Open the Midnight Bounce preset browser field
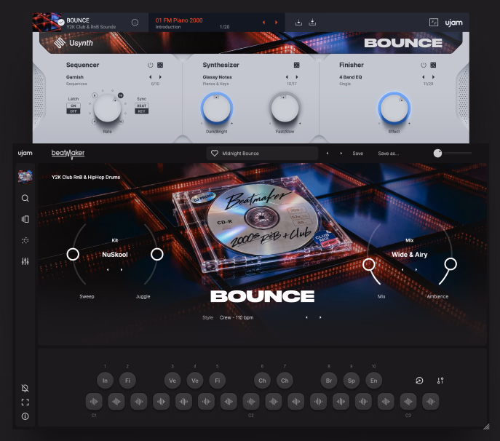 click(x=263, y=154)
